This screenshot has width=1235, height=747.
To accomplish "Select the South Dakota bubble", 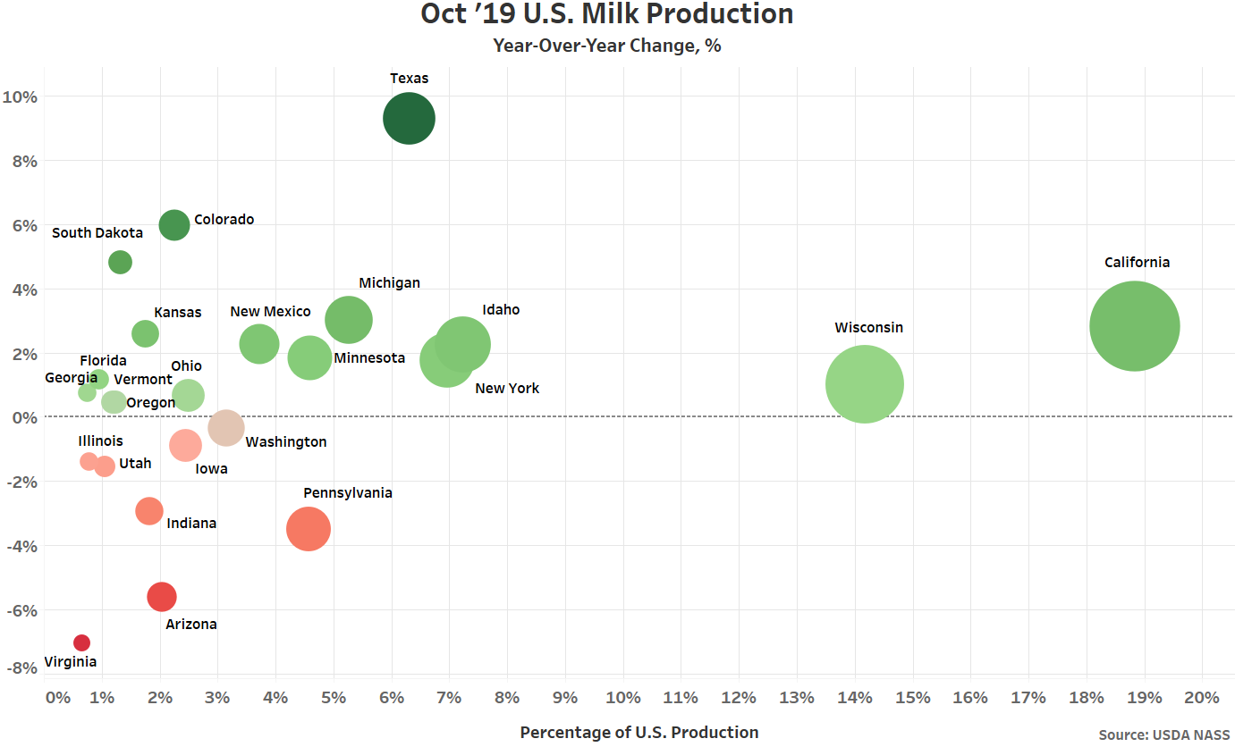I will point(121,262).
